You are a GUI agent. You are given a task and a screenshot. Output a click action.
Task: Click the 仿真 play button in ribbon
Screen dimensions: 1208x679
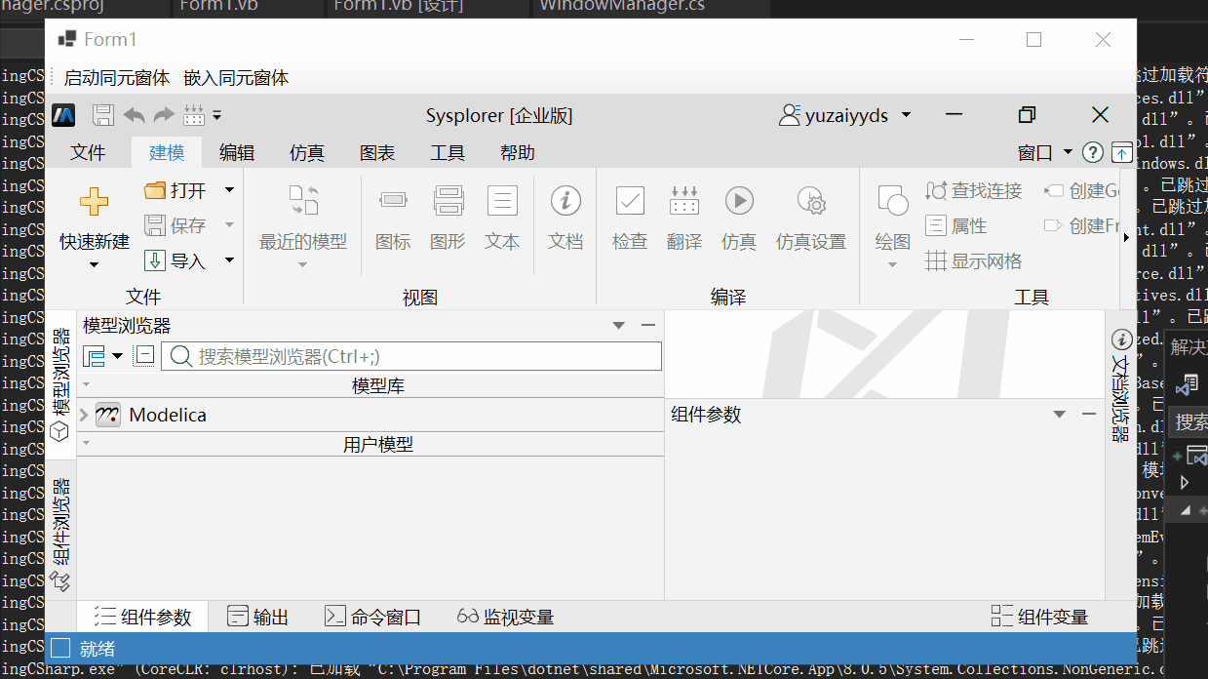[x=739, y=219]
